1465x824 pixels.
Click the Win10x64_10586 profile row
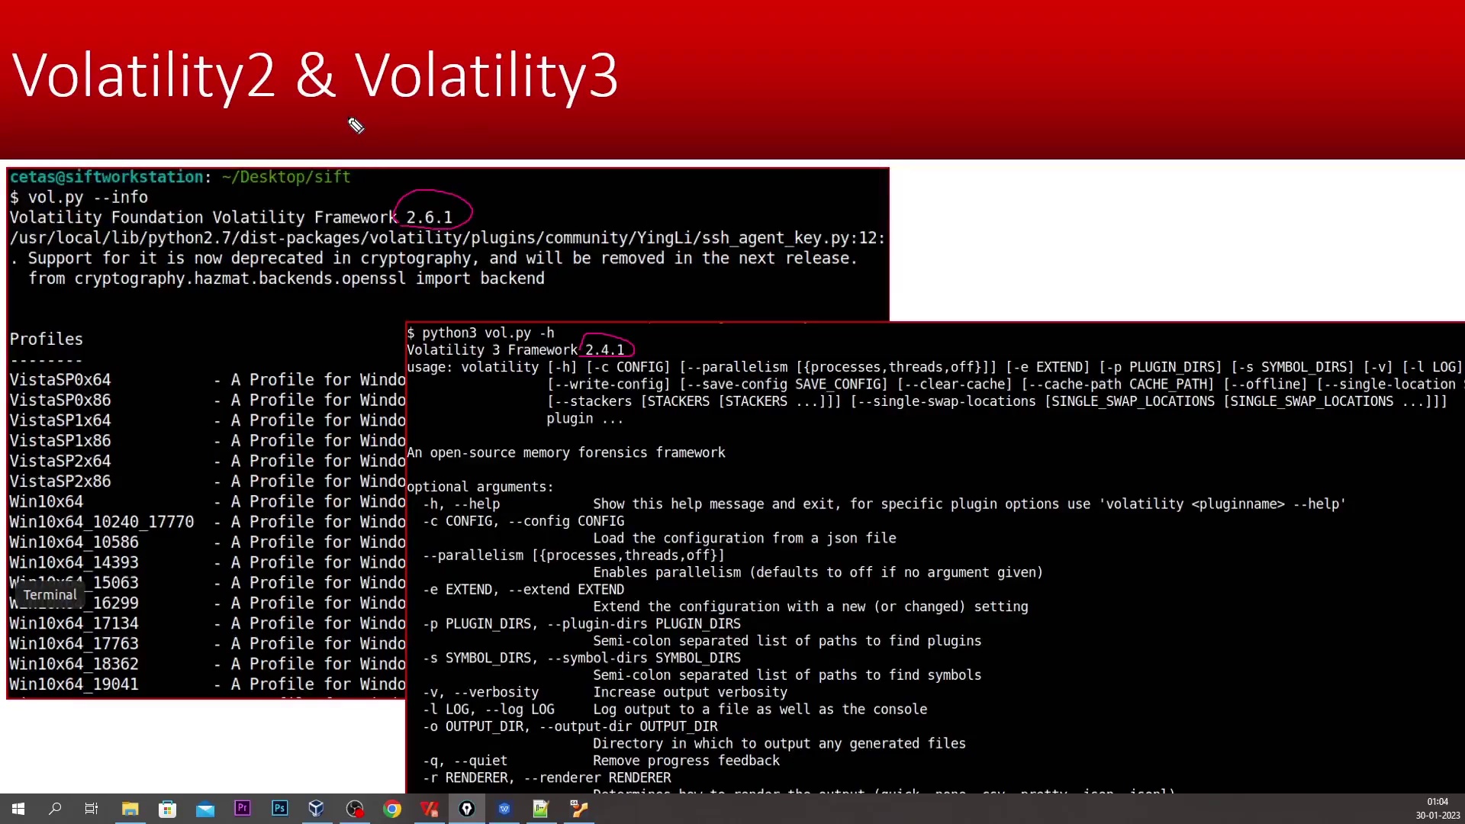click(208, 542)
